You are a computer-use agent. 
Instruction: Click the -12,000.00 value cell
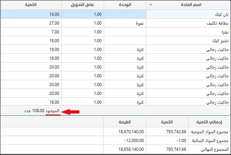tap(125, 141)
